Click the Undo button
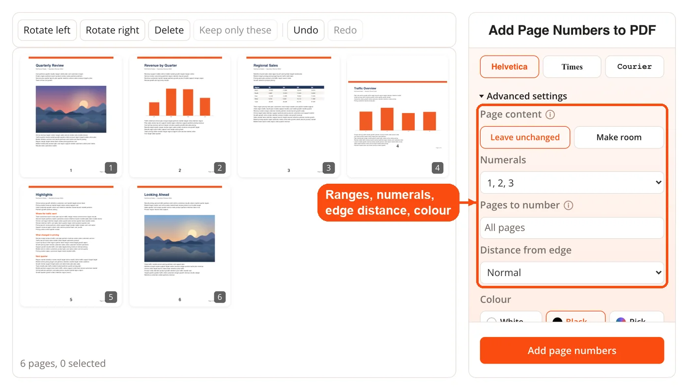The image size is (688, 390). [306, 30]
